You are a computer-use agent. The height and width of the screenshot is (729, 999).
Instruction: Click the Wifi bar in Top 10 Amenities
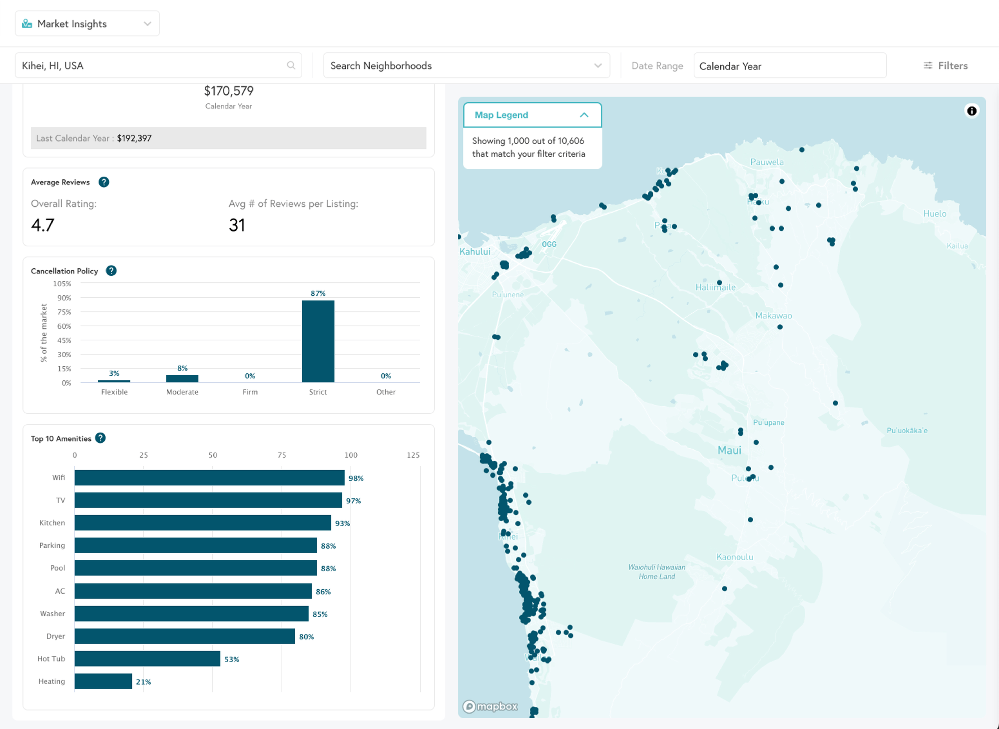[209, 477]
